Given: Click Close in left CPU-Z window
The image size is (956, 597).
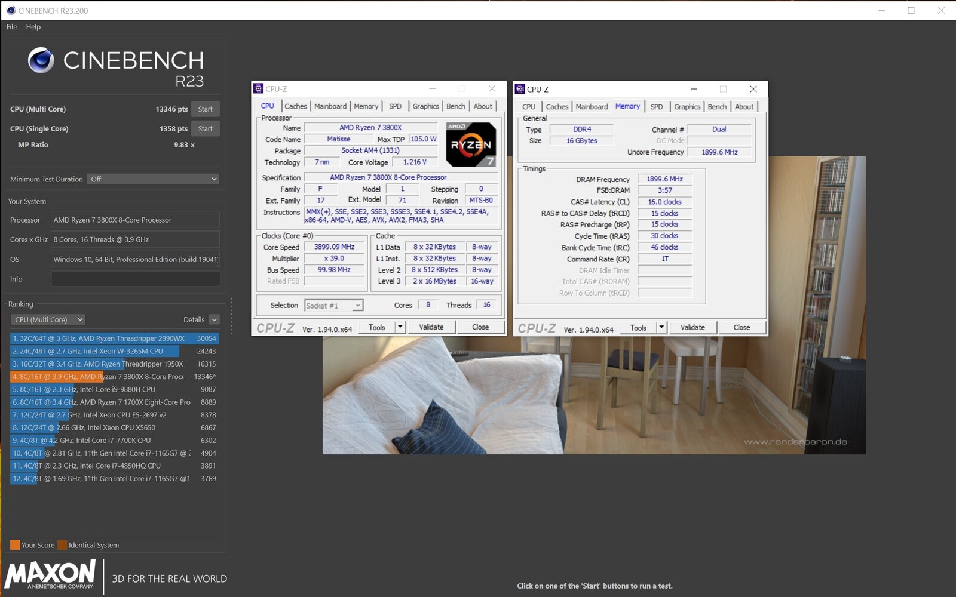Looking at the screenshot, I should (480, 327).
